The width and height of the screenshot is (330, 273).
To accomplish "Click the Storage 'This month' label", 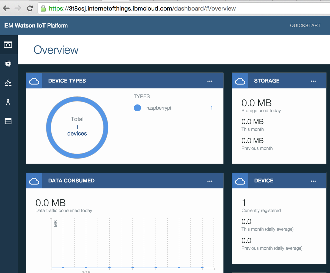I will coord(252,129).
